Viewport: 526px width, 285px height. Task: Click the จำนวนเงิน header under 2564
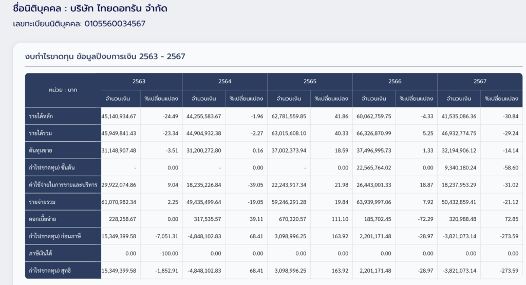pos(203,99)
